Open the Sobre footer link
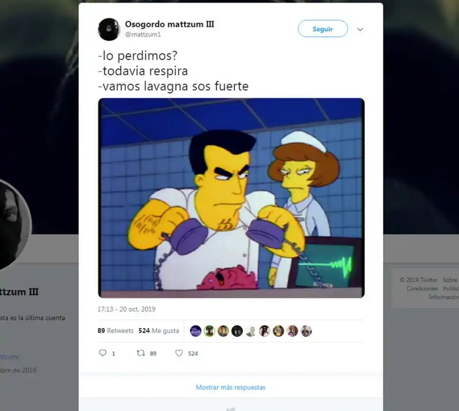The height and width of the screenshot is (411, 459). coord(450,280)
